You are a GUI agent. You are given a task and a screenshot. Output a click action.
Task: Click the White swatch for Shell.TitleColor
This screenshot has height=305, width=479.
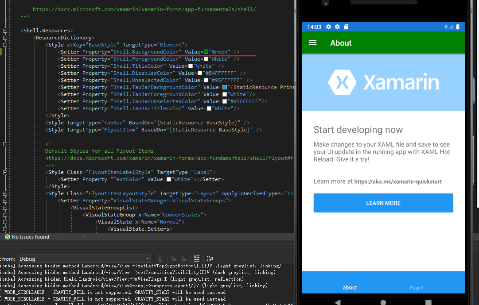click(x=191, y=66)
